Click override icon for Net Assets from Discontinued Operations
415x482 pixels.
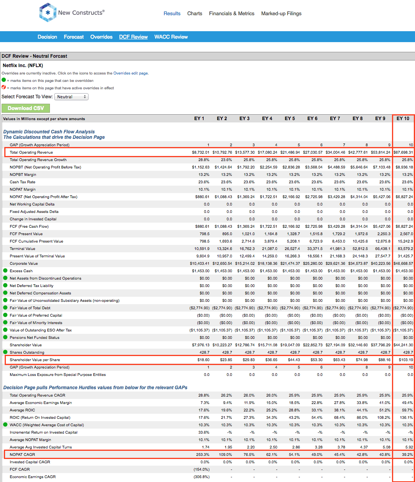(x=5, y=278)
